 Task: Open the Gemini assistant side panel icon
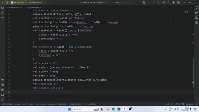[197, 12]
